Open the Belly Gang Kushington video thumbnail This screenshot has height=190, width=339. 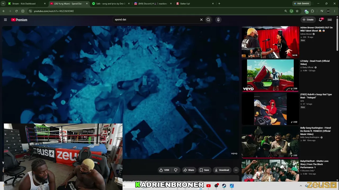coord(270,142)
